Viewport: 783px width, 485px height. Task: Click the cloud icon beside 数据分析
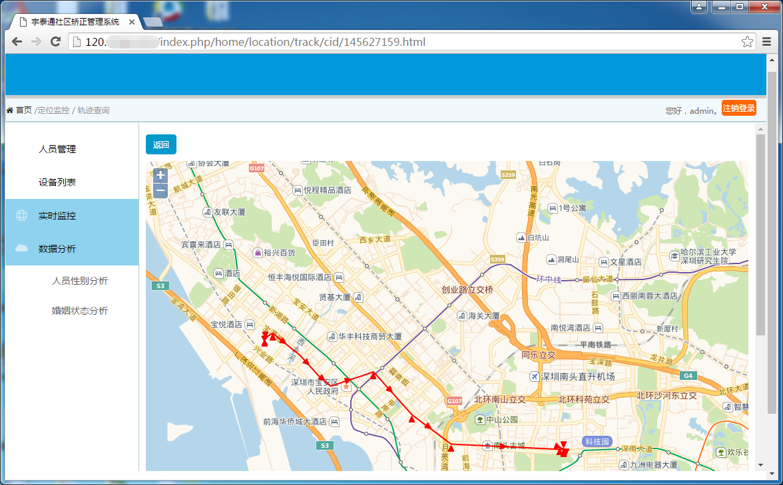(22, 249)
